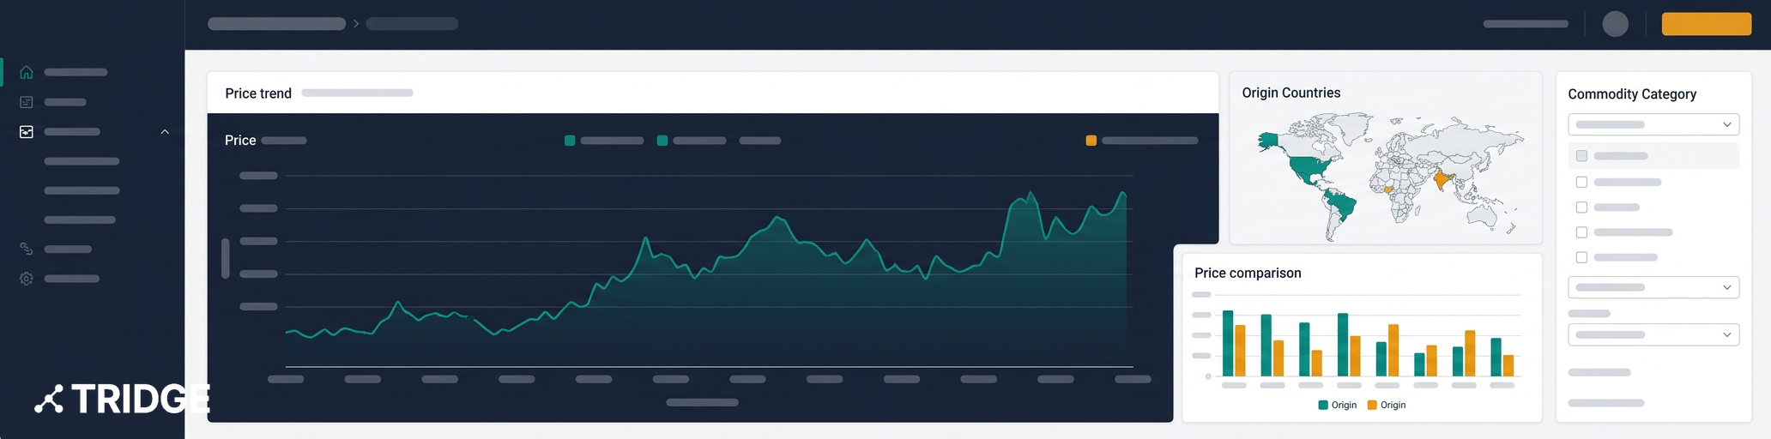The width and height of the screenshot is (1771, 439).
Task: Open the settings gear sidebar icon
Action: point(27,279)
